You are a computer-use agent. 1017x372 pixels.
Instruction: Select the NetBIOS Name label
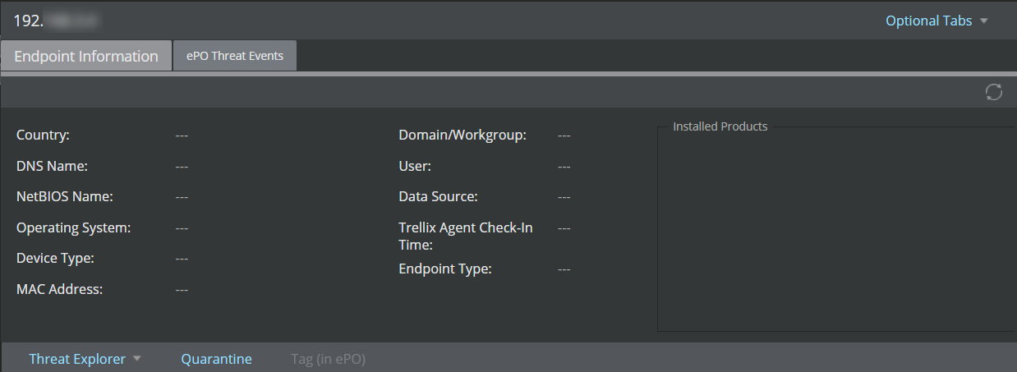coord(65,196)
